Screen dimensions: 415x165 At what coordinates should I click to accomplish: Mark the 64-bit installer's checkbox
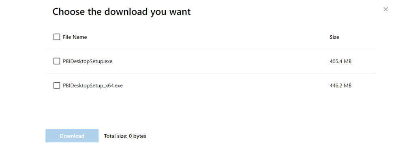[57, 86]
